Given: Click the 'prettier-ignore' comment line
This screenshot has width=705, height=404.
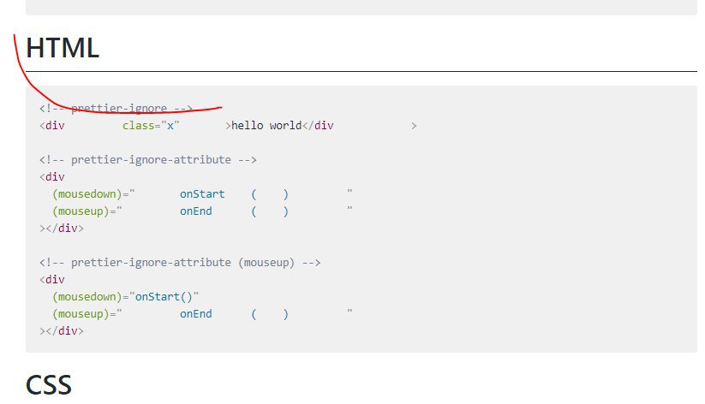Looking at the screenshot, I should pyautogui.click(x=116, y=109).
